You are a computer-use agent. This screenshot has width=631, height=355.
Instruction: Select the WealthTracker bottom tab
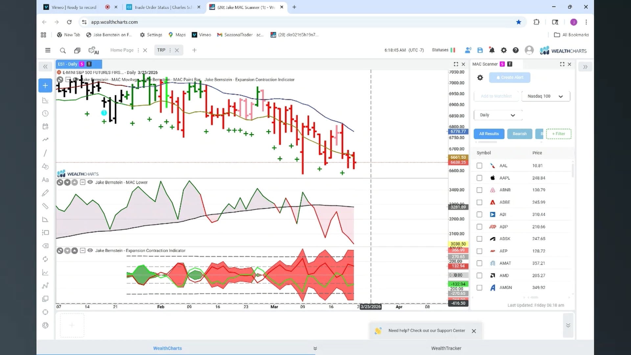pyautogui.click(x=446, y=348)
